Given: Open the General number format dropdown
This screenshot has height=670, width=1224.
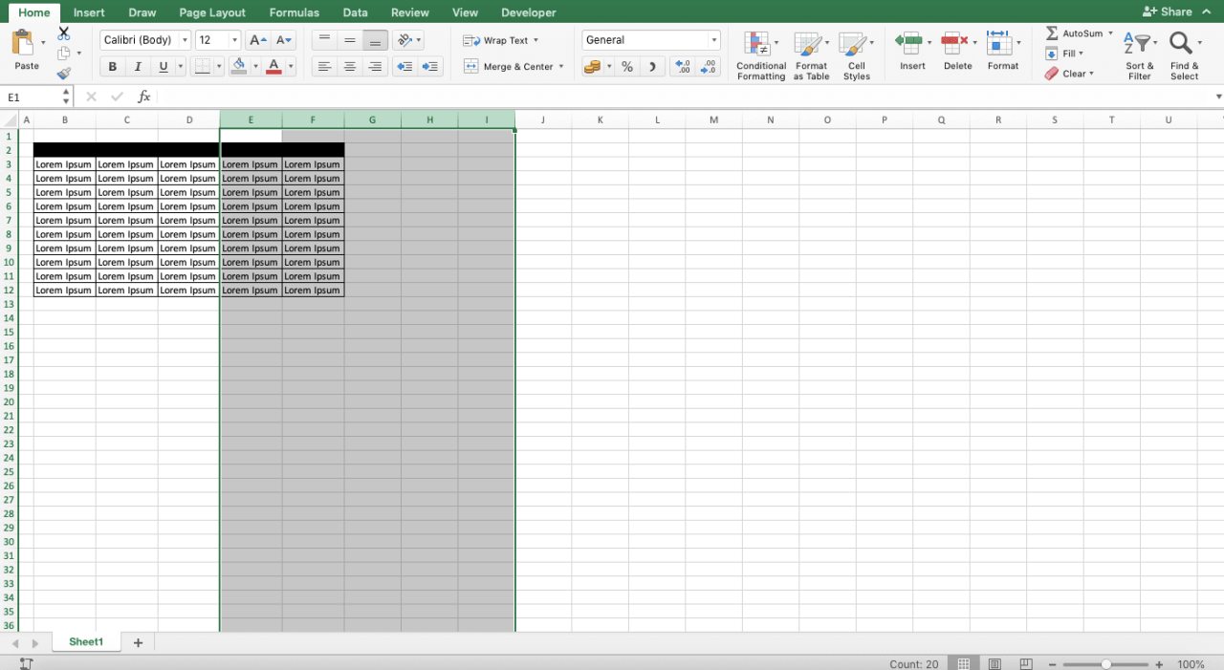Looking at the screenshot, I should (713, 40).
